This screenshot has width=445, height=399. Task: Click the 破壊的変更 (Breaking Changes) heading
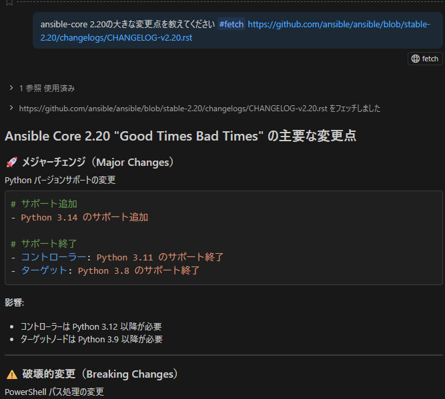(100, 374)
